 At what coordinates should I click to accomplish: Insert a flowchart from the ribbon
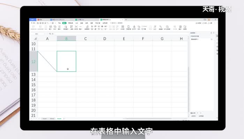pos(71,27)
